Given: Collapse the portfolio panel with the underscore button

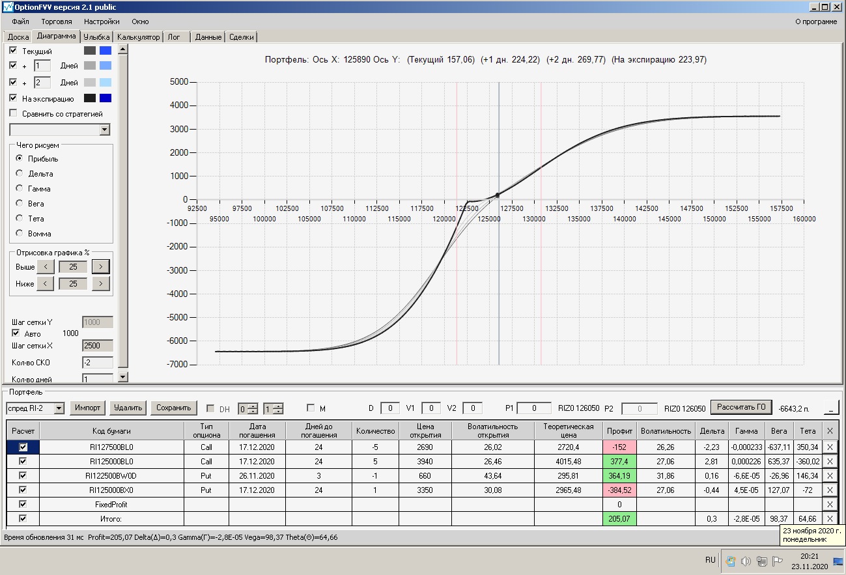Looking at the screenshot, I should coord(832,408).
